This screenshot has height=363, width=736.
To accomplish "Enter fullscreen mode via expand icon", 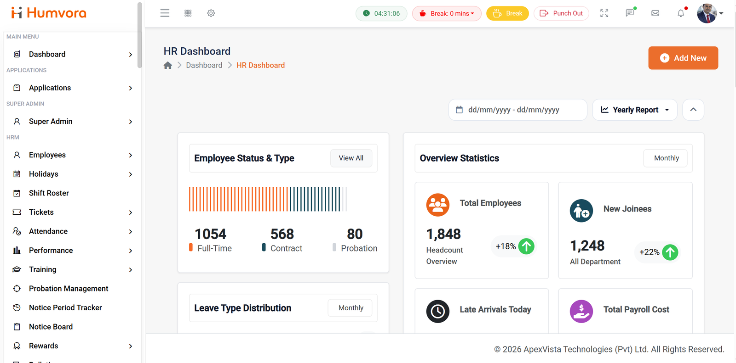I will point(604,13).
